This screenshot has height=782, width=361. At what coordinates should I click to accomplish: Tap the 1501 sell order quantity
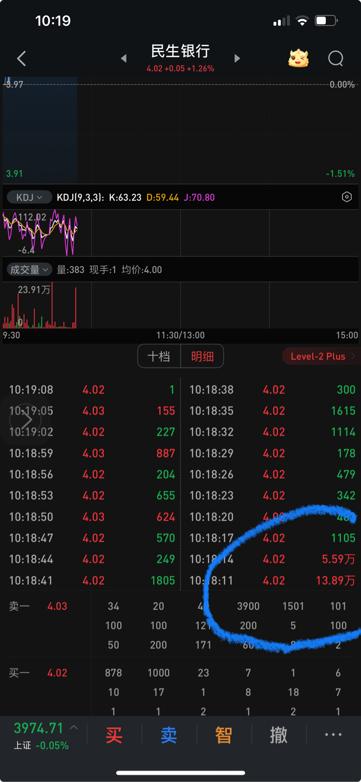point(293,606)
